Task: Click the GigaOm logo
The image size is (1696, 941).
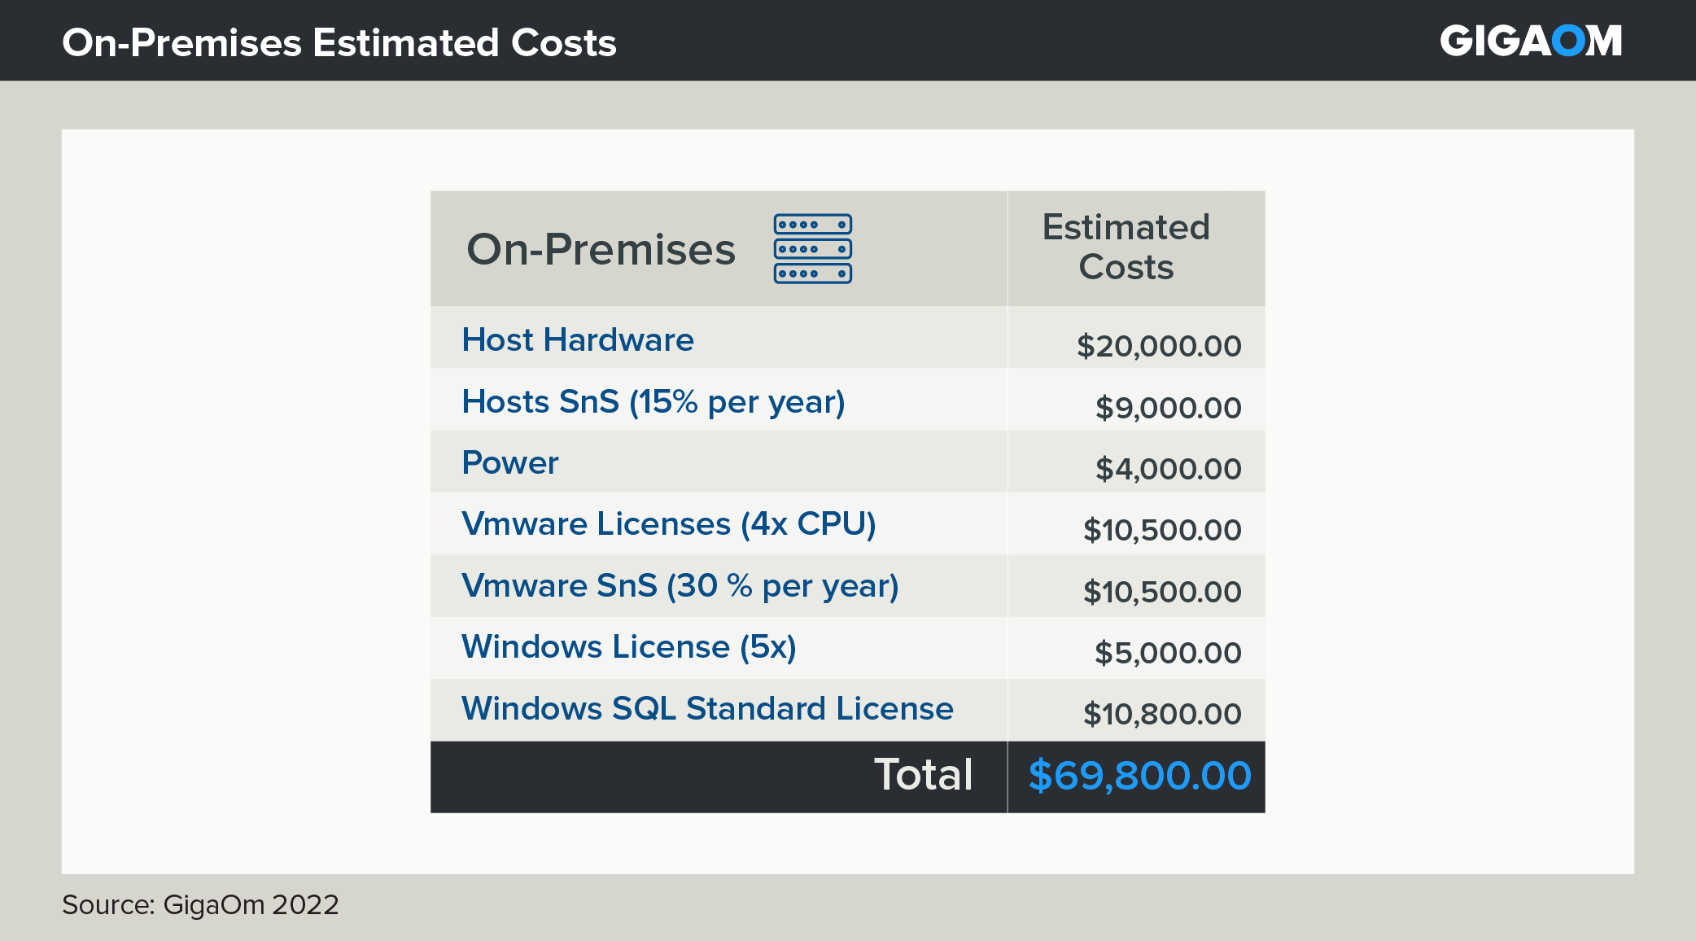Action: (1530, 41)
